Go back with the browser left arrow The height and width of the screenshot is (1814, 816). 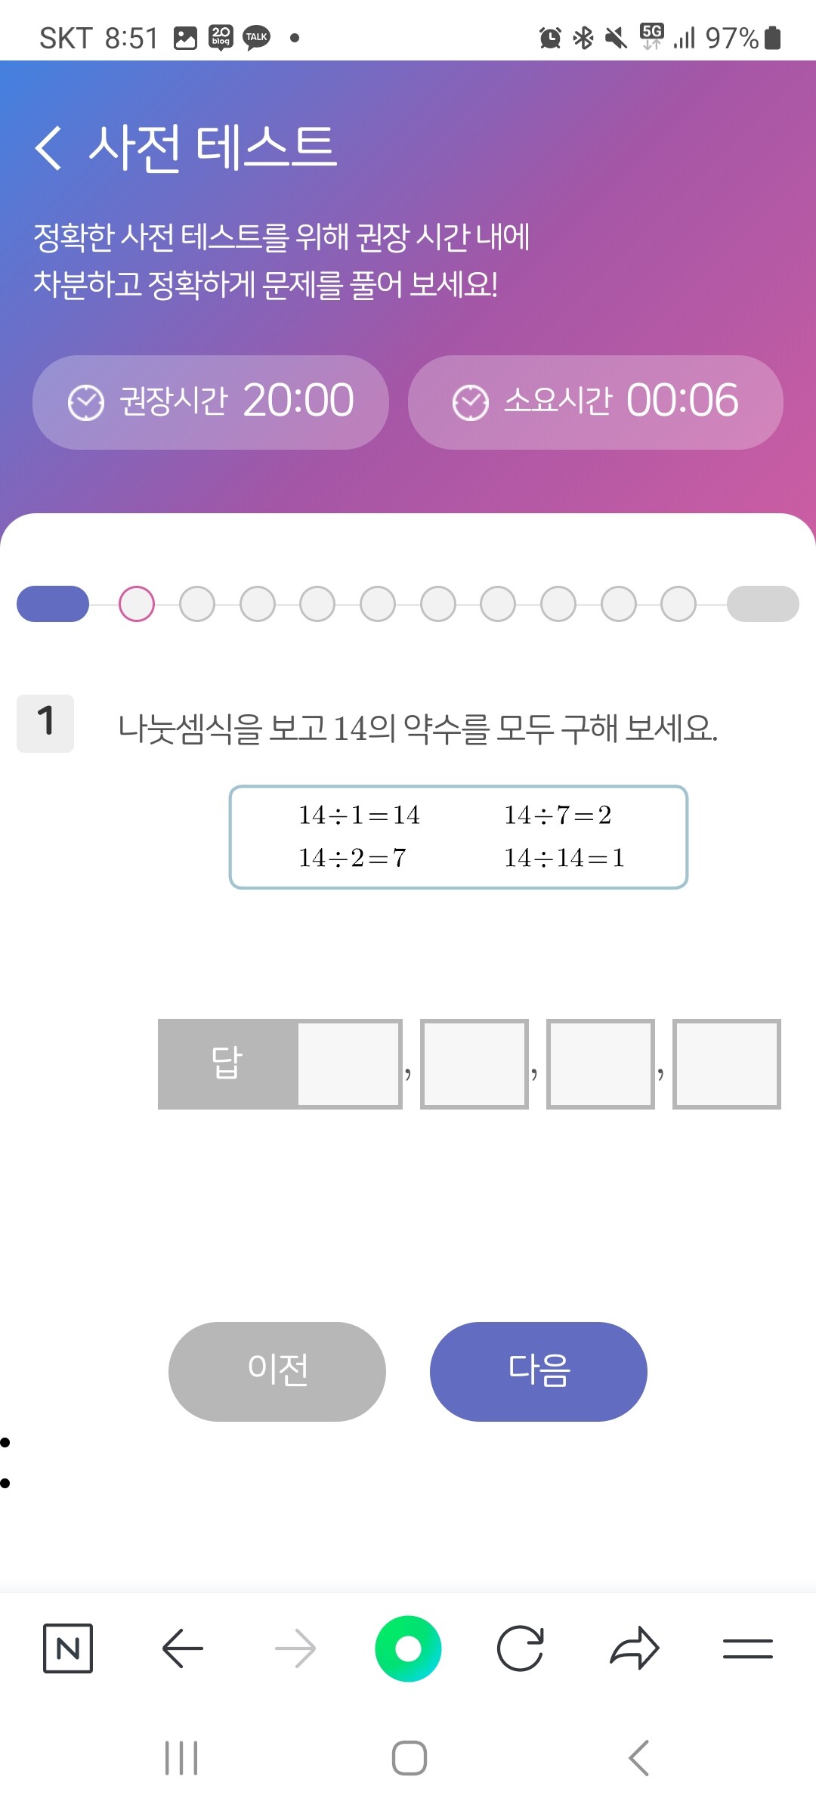point(182,1648)
